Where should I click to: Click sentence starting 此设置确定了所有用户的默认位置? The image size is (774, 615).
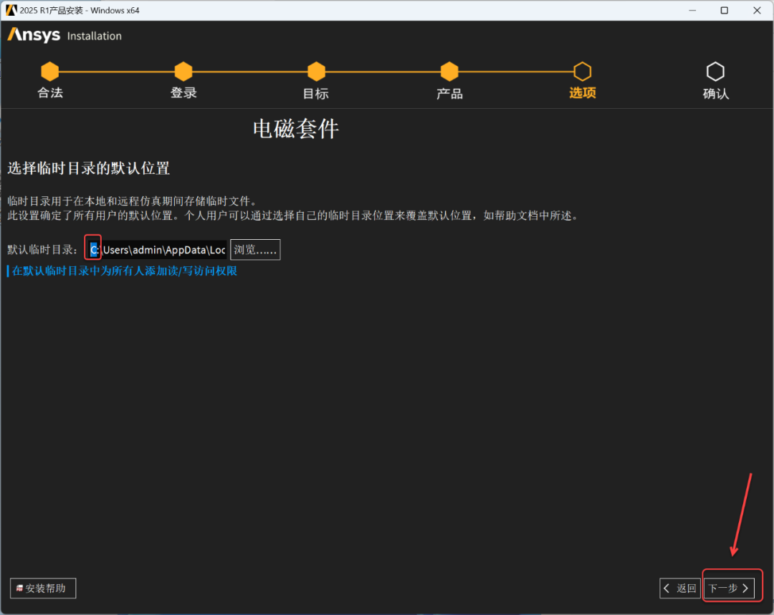click(x=293, y=216)
